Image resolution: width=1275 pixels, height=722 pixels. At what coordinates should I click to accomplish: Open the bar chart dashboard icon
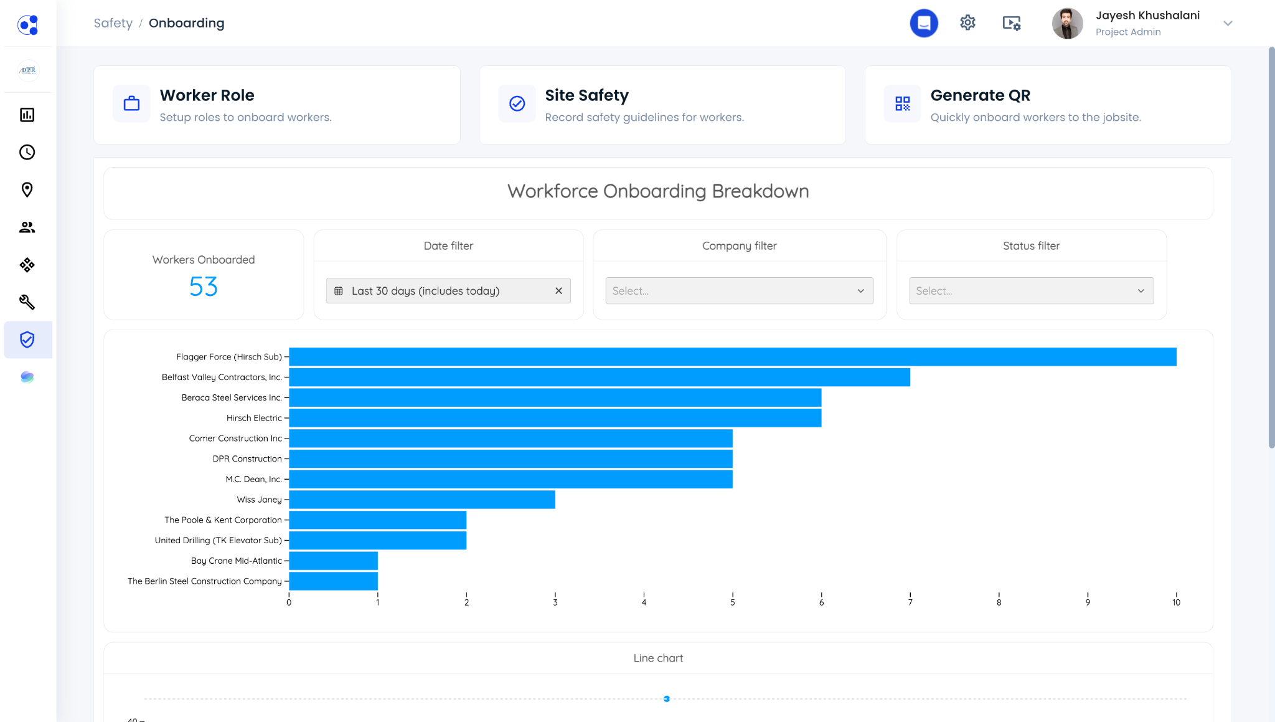[27, 115]
